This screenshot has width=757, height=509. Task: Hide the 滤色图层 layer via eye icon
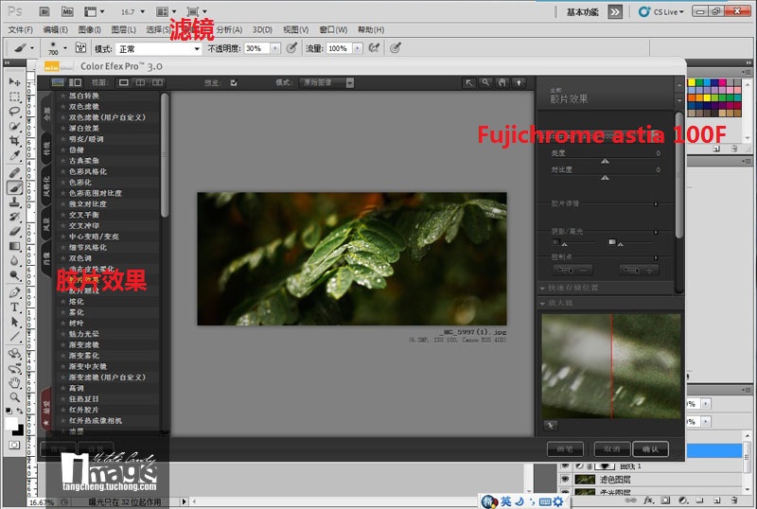pyautogui.click(x=565, y=481)
